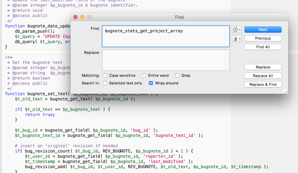Screen dimensions: 298x173
Task: Click the Replace button
Action: [x=263, y=67]
